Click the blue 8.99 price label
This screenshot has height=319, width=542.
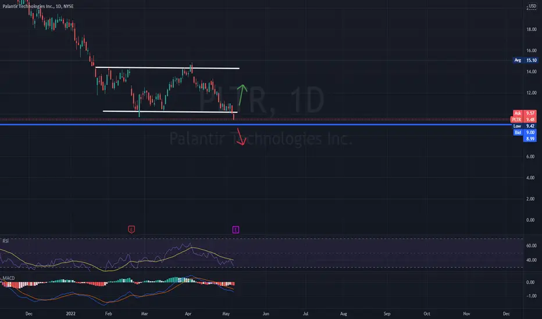[x=530, y=139]
